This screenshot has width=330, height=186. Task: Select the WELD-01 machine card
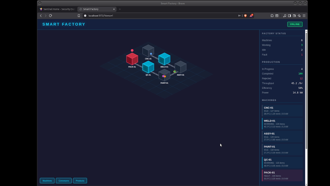282,123
